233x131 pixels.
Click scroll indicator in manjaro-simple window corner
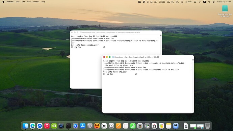tap(161, 35)
